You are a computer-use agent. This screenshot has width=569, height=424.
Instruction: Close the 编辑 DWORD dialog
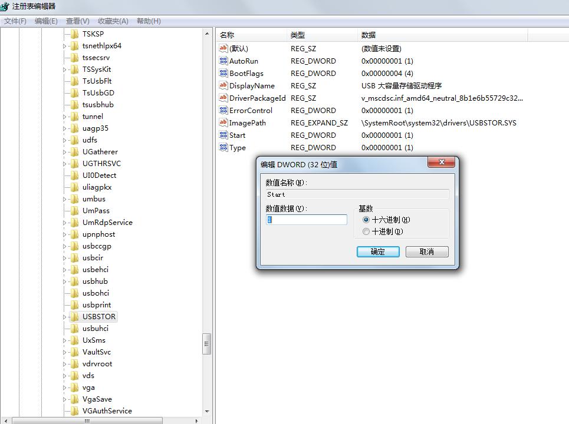point(441,162)
